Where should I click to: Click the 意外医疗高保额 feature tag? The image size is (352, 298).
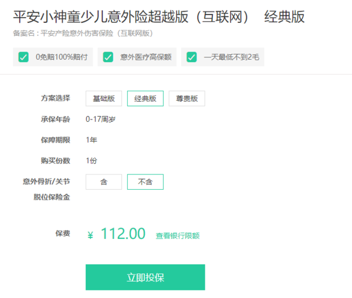[x=137, y=57]
